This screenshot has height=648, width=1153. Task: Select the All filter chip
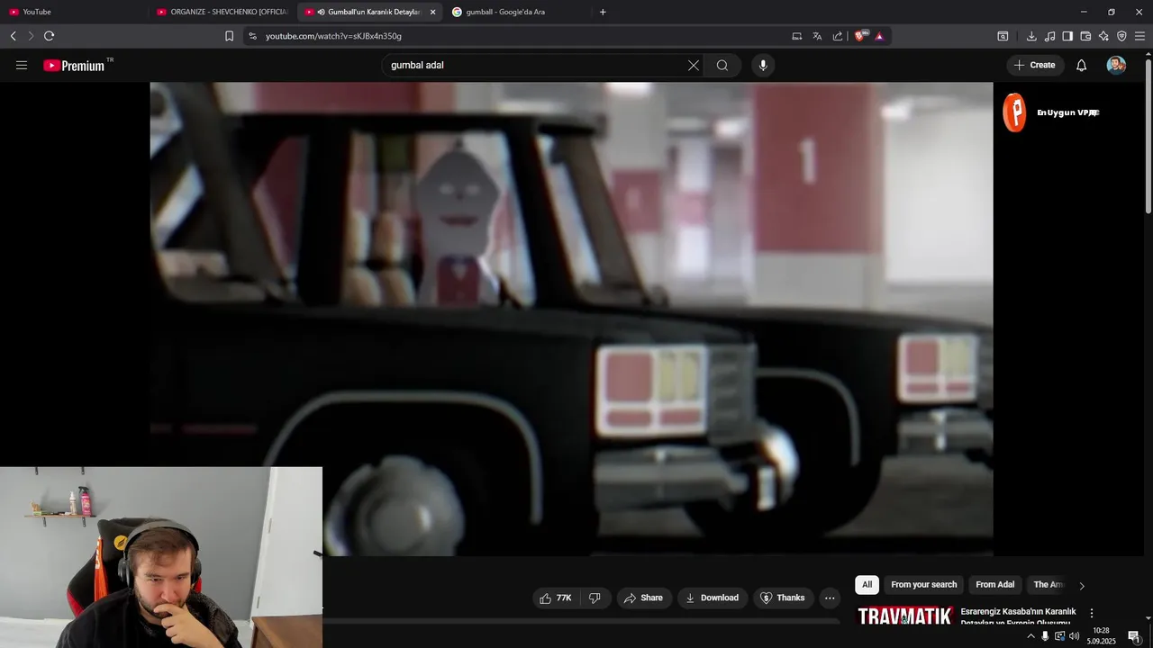867,585
